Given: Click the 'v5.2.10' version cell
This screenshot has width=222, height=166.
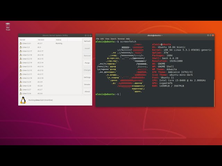Looking at the screenshot, I should pyautogui.click(x=40, y=78).
